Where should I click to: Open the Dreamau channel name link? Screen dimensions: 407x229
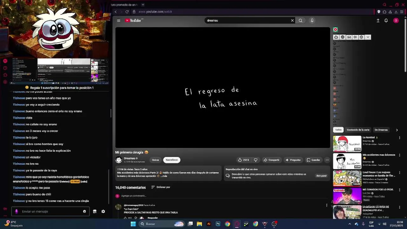130,158
